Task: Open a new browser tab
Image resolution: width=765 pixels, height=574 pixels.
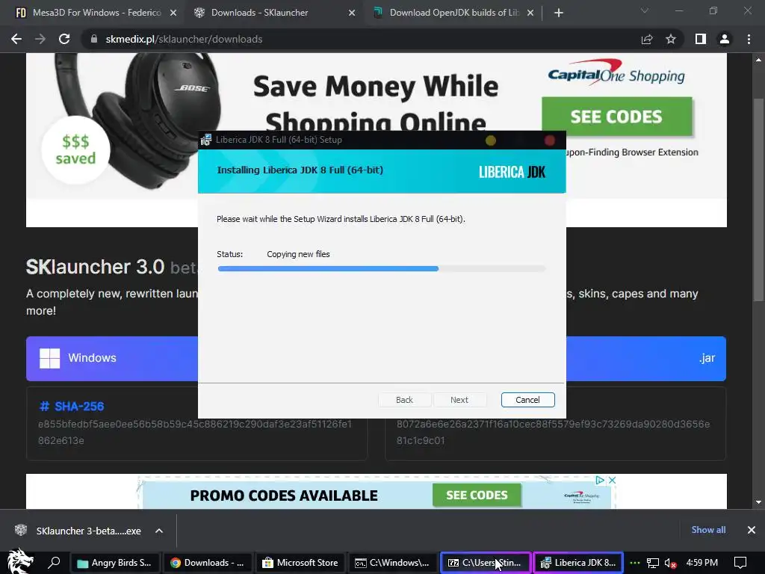Action: (559, 13)
